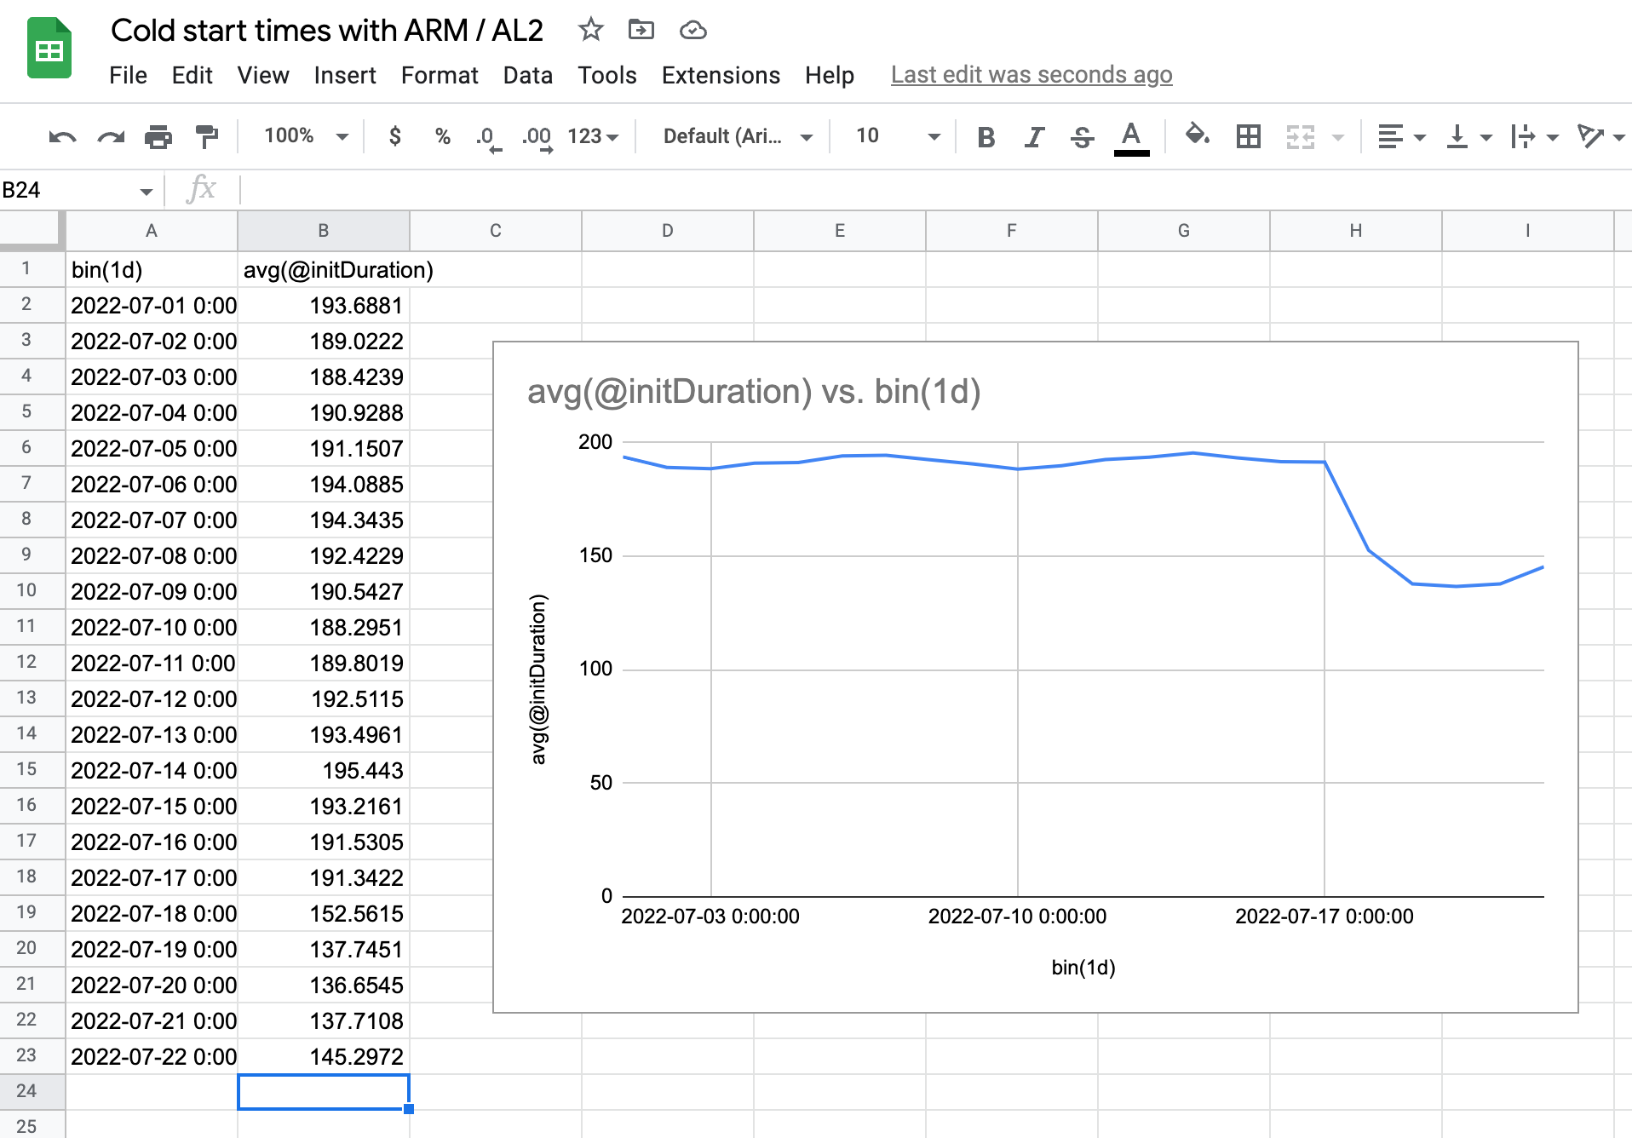Image resolution: width=1632 pixels, height=1138 pixels.
Task: Click the Undo arrow icon
Action: click(62, 136)
